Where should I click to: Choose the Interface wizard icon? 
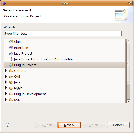(x=11, y=48)
